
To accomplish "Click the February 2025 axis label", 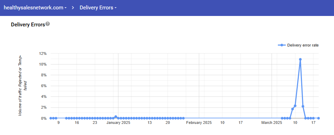I will click(199, 123).
